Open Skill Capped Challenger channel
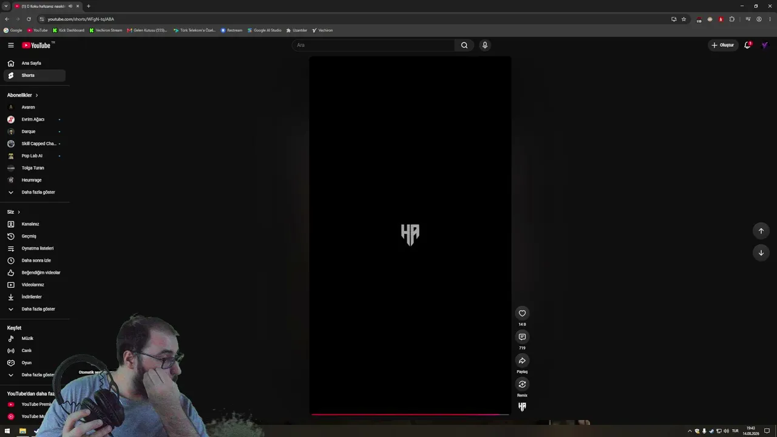The width and height of the screenshot is (777, 437). 35,143
